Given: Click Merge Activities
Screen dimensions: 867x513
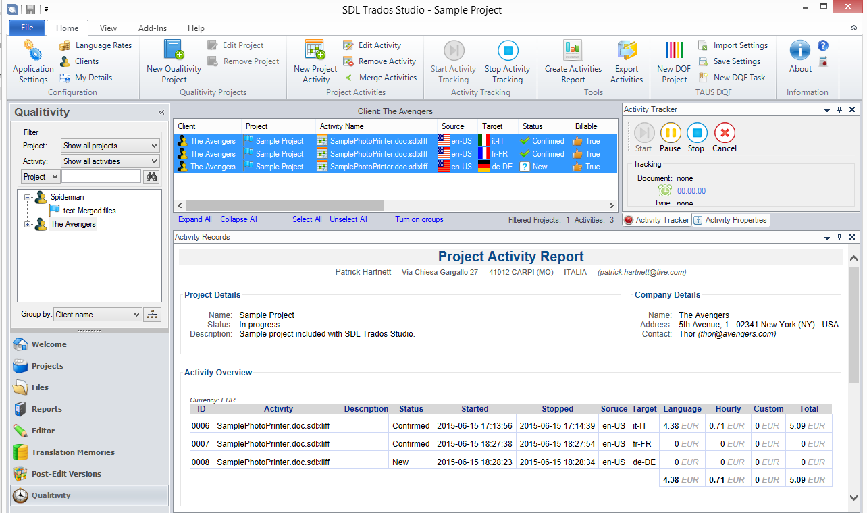Looking at the screenshot, I should click(x=380, y=78).
